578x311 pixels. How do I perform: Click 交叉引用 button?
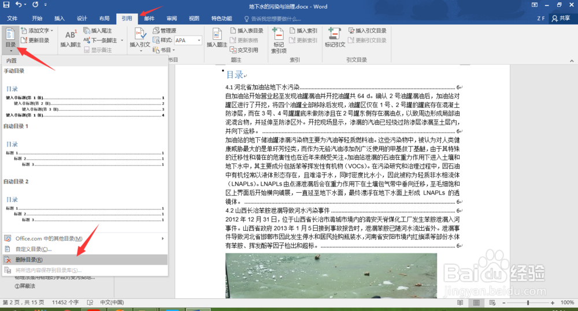pyautogui.click(x=244, y=50)
